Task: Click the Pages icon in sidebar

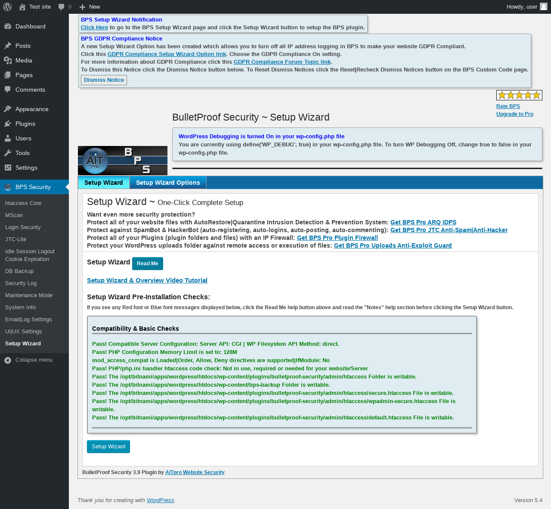Action: (x=8, y=75)
